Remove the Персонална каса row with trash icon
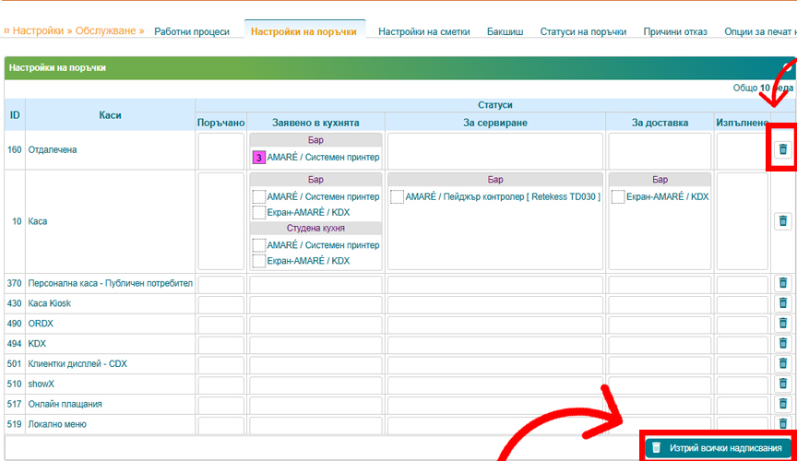 pyautogui.click(x=782, y=284)
